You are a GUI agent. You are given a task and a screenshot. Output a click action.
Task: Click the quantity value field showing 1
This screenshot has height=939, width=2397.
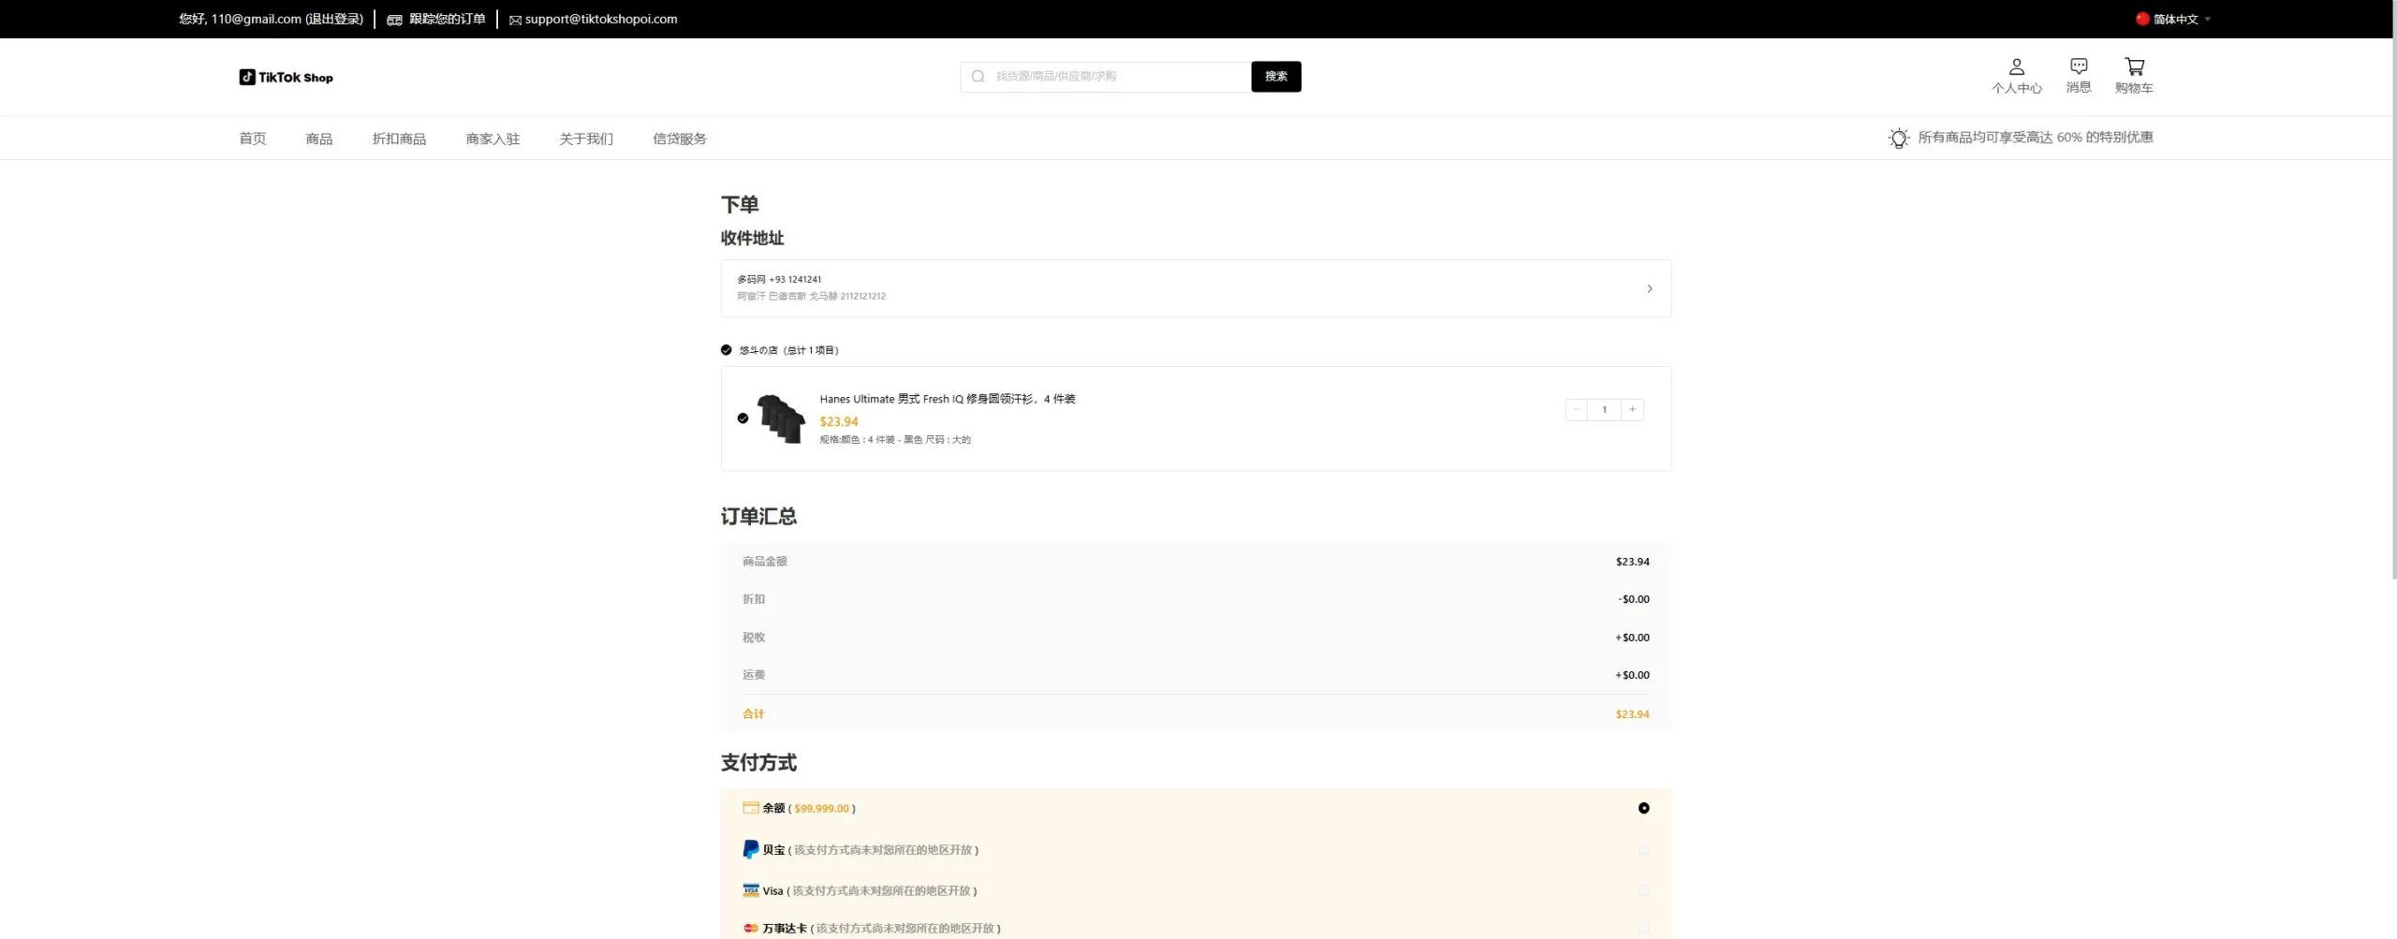(1604, 409)
